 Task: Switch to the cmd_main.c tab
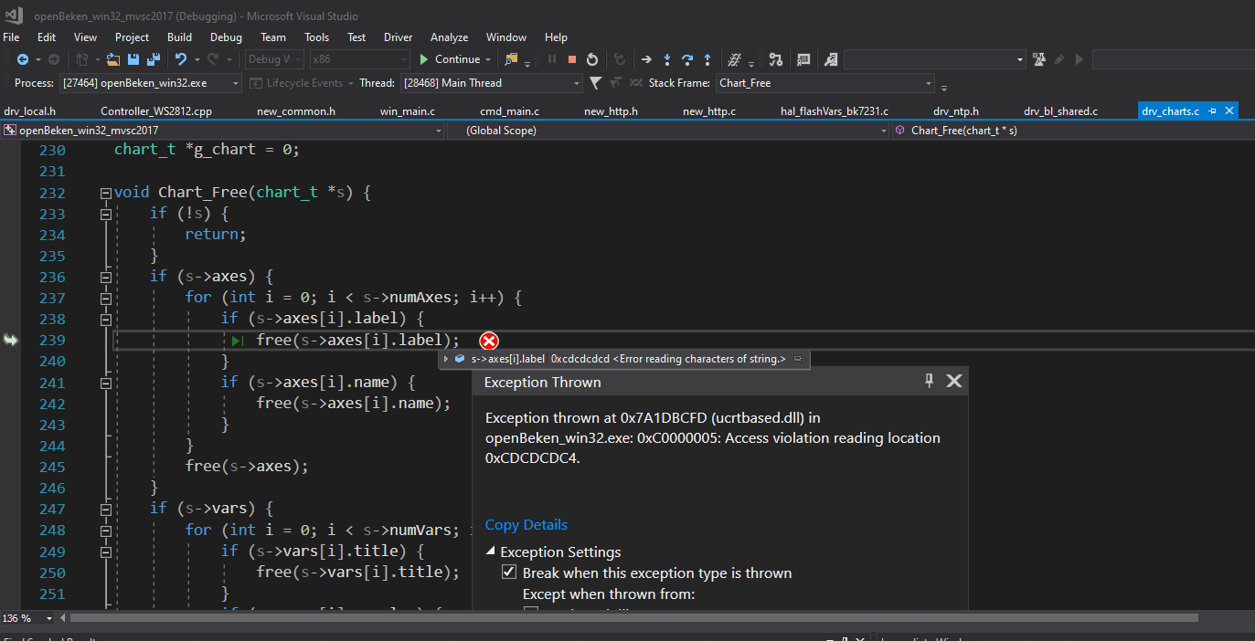tap(509, 110)
